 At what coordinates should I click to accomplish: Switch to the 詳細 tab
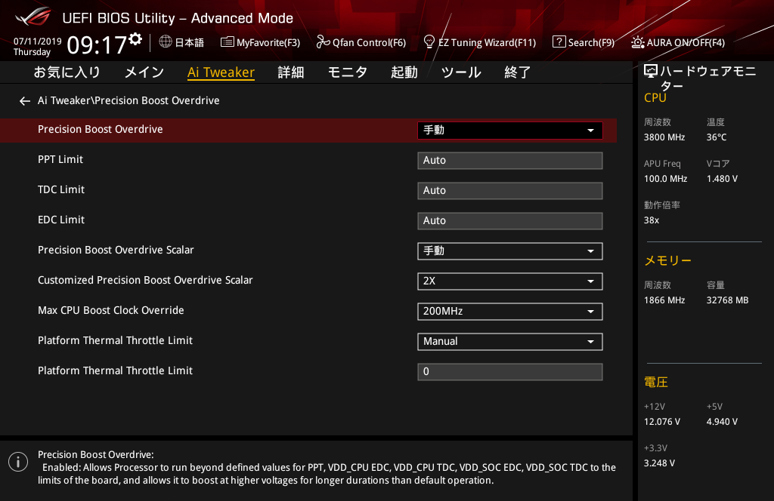tap(291, 72)
